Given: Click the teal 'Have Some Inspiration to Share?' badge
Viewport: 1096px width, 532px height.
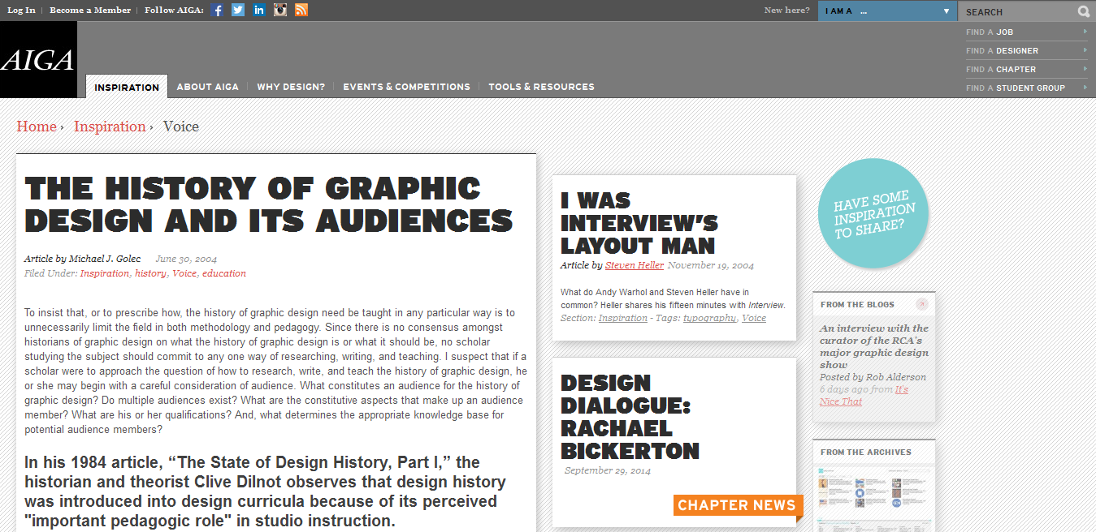Looking at the screenshot, I should pyautogui.click(x=873, y=213).
